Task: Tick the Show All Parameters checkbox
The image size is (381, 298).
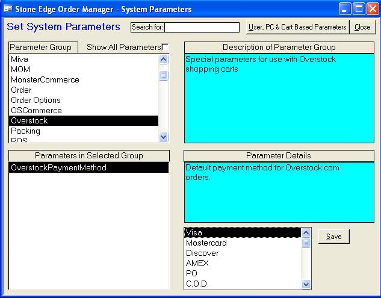Action: coord(165,47)
